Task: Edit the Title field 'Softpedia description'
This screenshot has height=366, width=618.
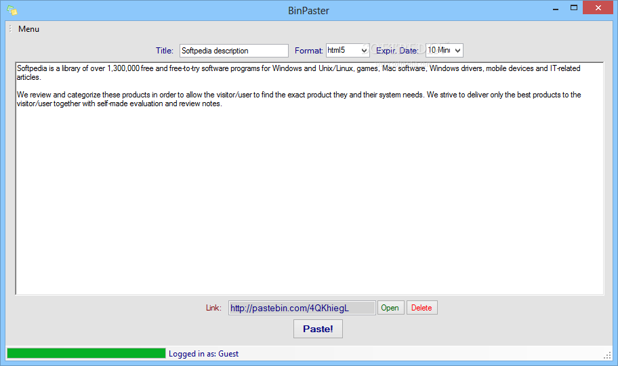Action: [x=234, y=51]
